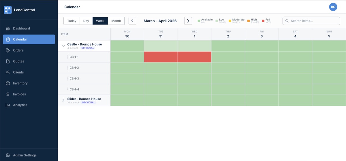Viewport: 346px width, 161px height.
Task: Click the Quotes document icon
Action: (x=8, y=61)
